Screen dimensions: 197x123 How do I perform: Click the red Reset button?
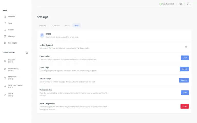185,106
